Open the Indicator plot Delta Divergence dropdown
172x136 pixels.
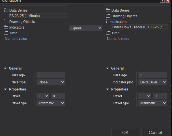coord(153,82)
